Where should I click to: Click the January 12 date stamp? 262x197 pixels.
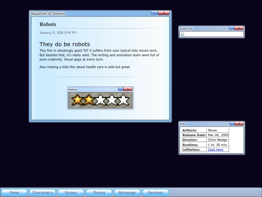(58, 33)
